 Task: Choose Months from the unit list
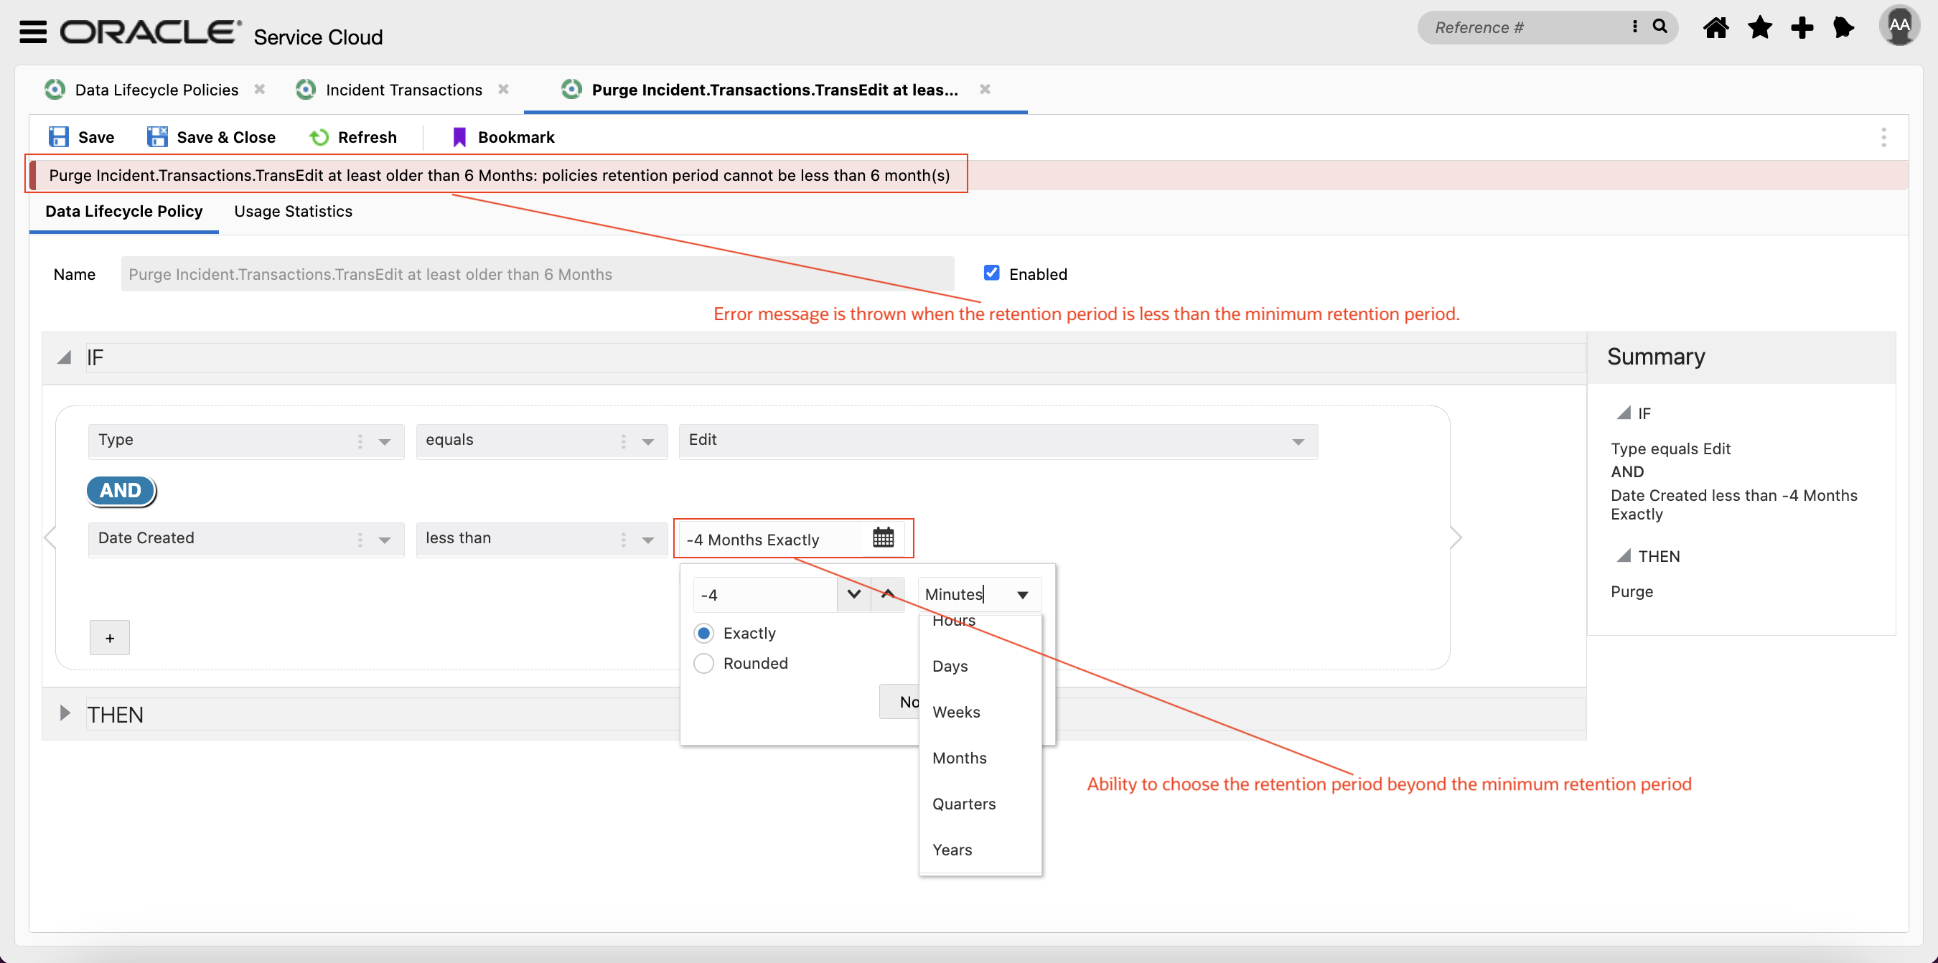click(x=959, y=758)
